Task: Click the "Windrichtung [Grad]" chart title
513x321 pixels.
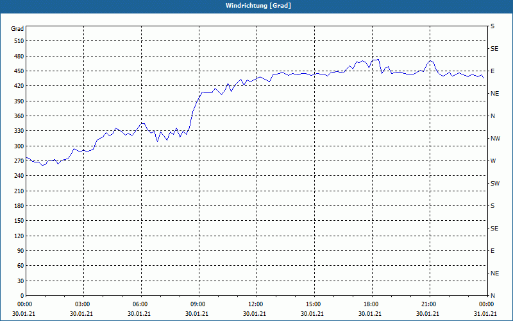Action: tap(258, 6)
